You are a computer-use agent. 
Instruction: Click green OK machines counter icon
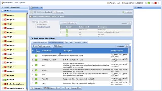click(x=149, y=3)
